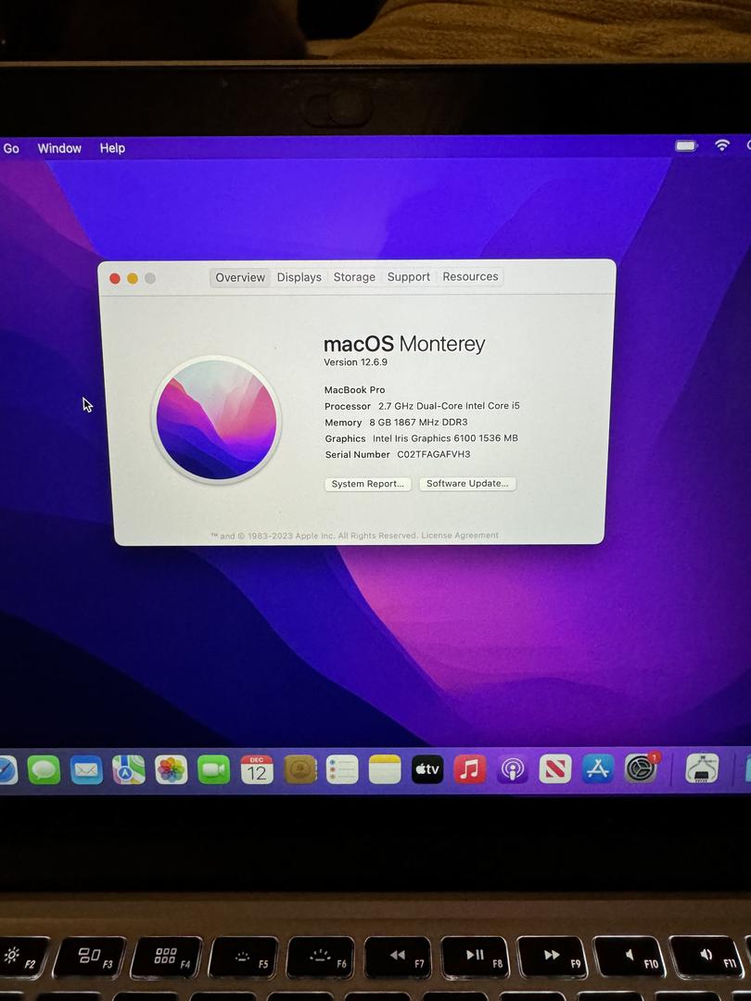Screen dimensions: 751x1001
Task: Open the Photos app icon
Action: point(172,770)
